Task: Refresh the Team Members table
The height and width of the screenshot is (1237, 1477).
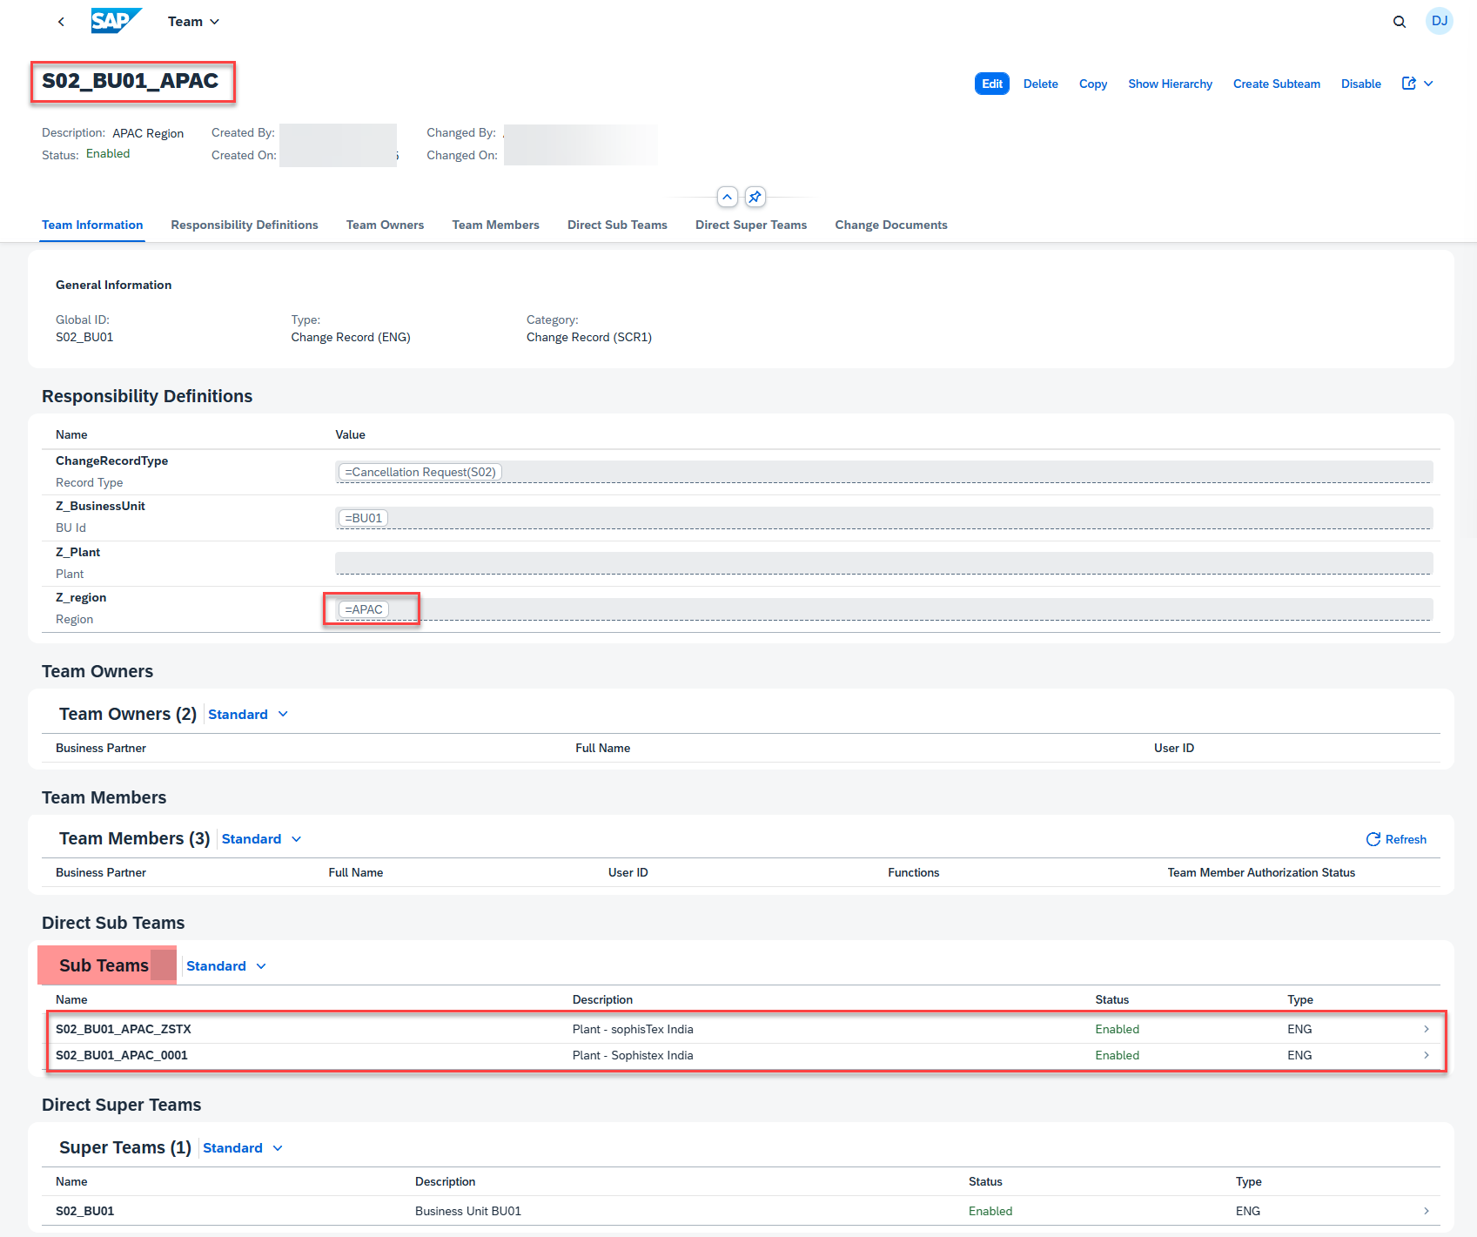Action: point(1395,839)
